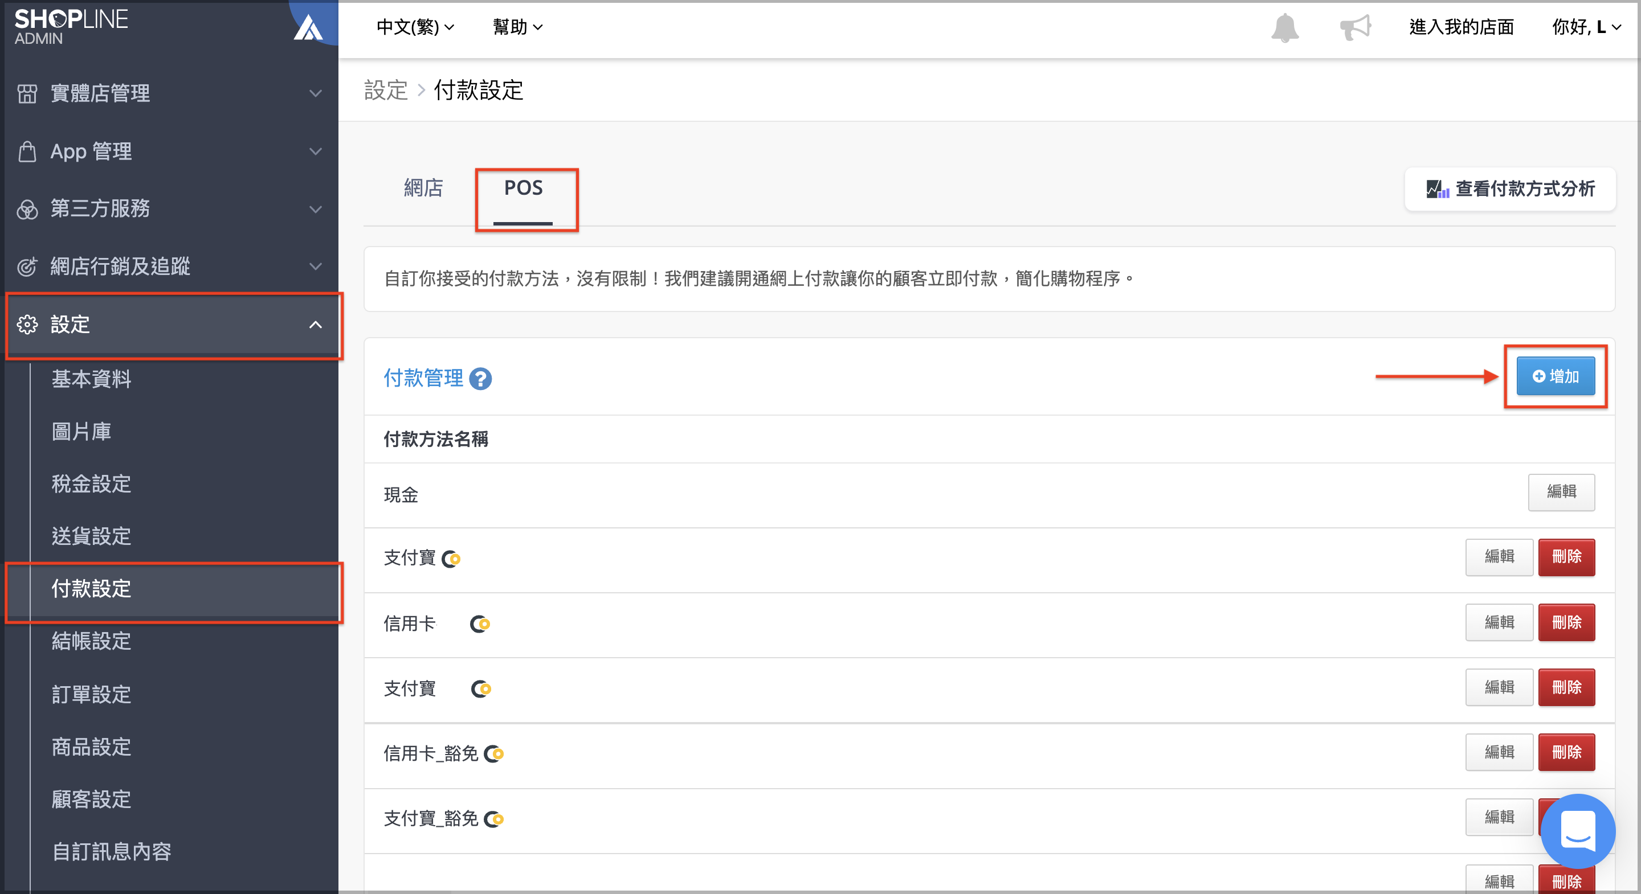Edit the 信用卡_豁免 payment method
The height and width of the screenshot is (894, 1641).
1499,753
